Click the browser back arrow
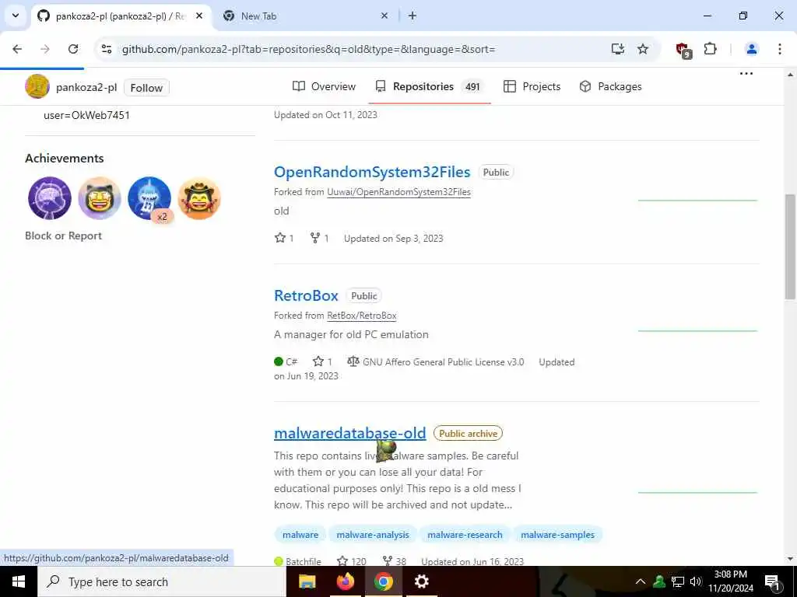 click(x=17, y=49)
